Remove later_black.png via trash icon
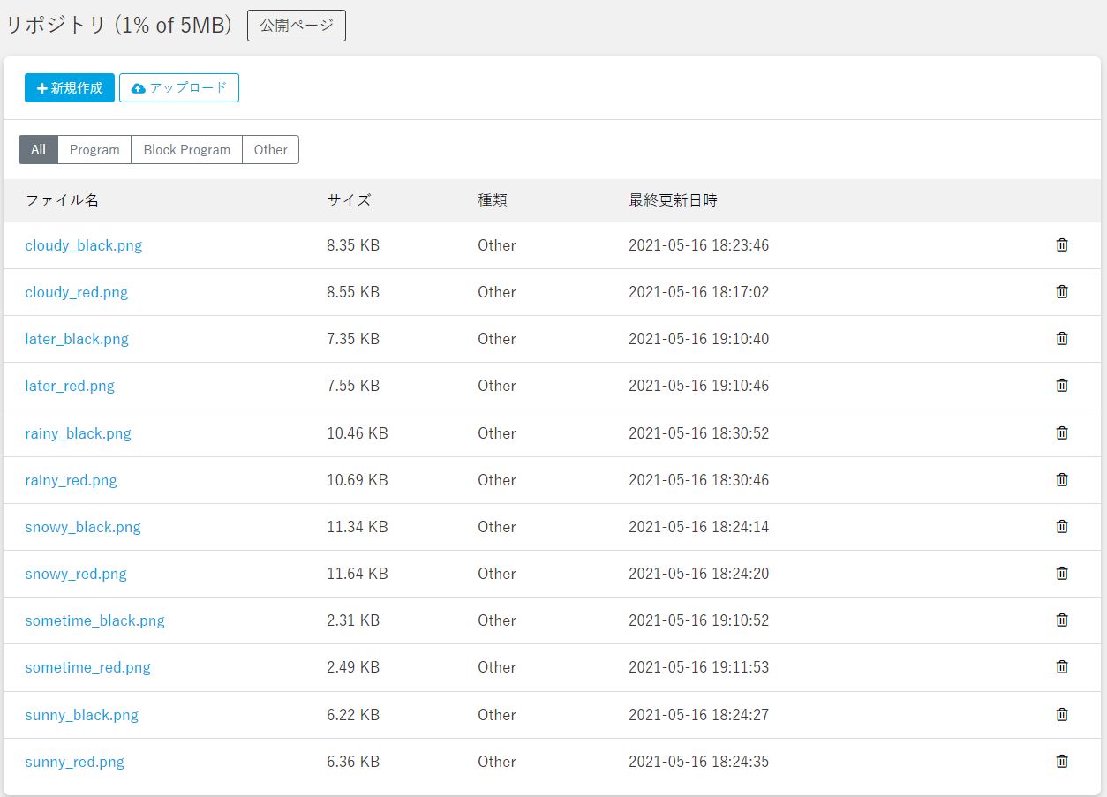Viewport: 1107px width, 797px height. click(x=1062, y=339)
